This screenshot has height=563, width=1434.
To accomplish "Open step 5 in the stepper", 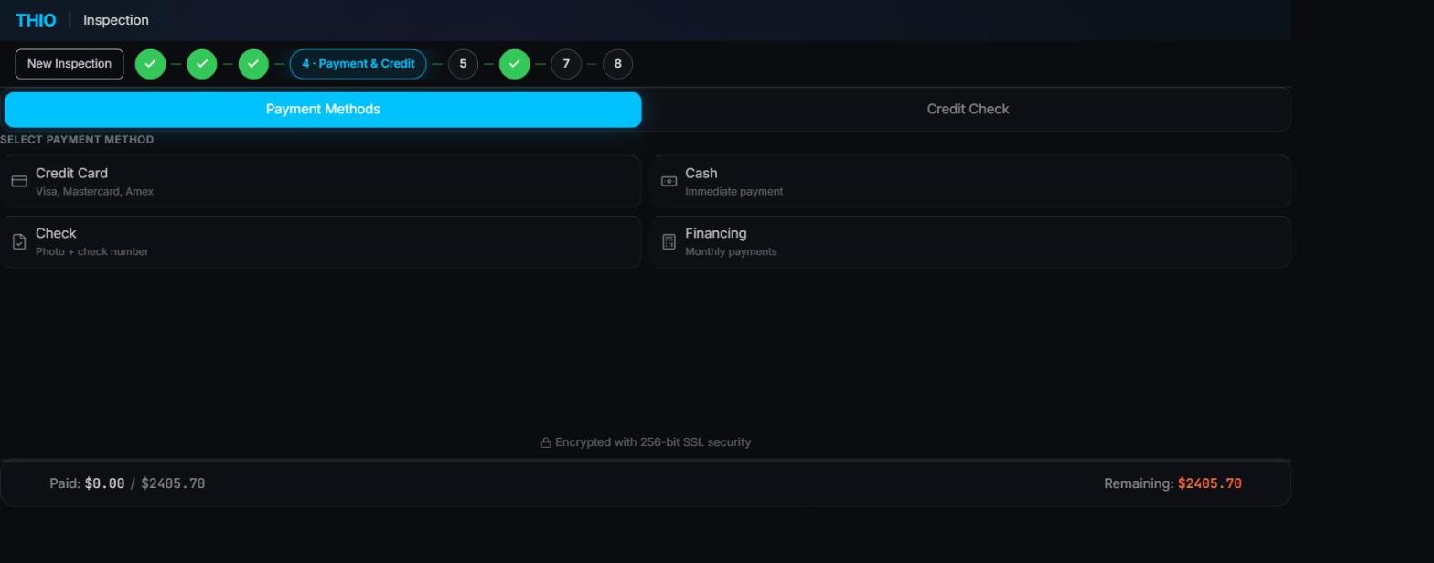I will (x=463, y=64).
